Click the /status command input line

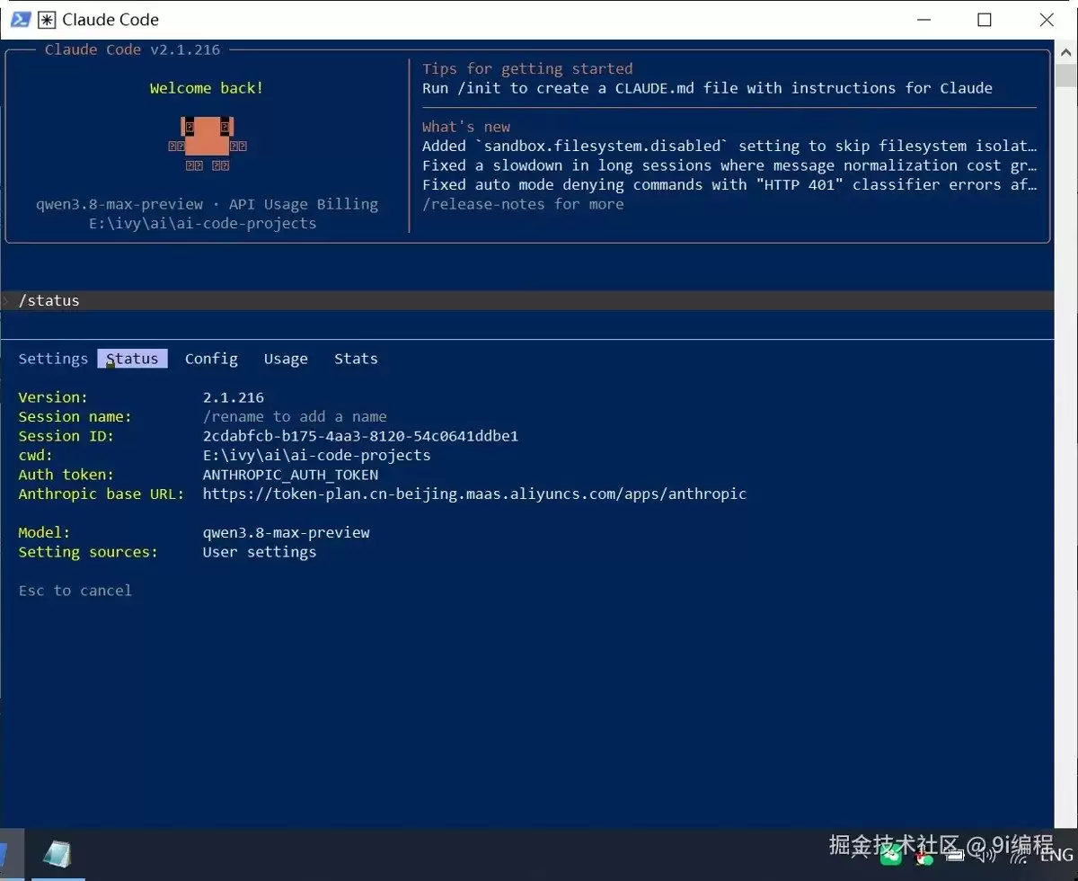[526, 300]
